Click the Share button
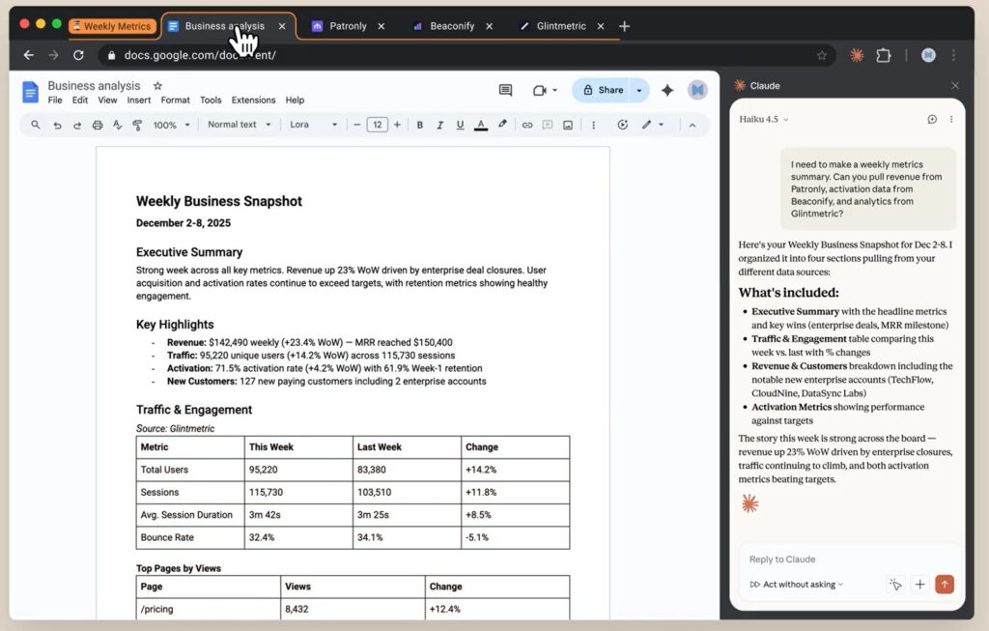The image size is (989, 631). (x=601, y=90)
